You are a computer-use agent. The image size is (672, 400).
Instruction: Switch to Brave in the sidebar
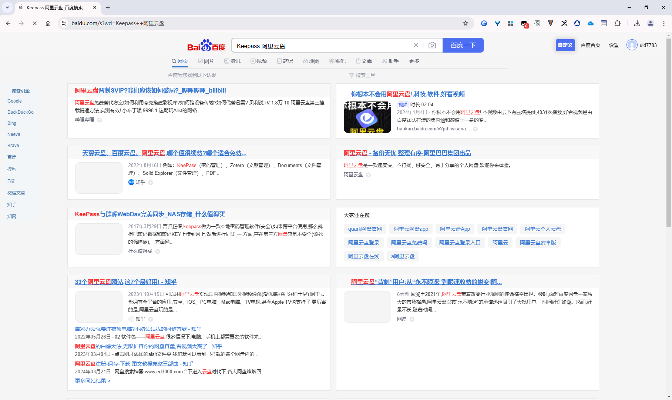[13, 146]
